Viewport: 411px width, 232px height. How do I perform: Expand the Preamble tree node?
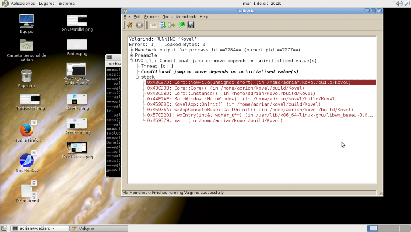131,55
